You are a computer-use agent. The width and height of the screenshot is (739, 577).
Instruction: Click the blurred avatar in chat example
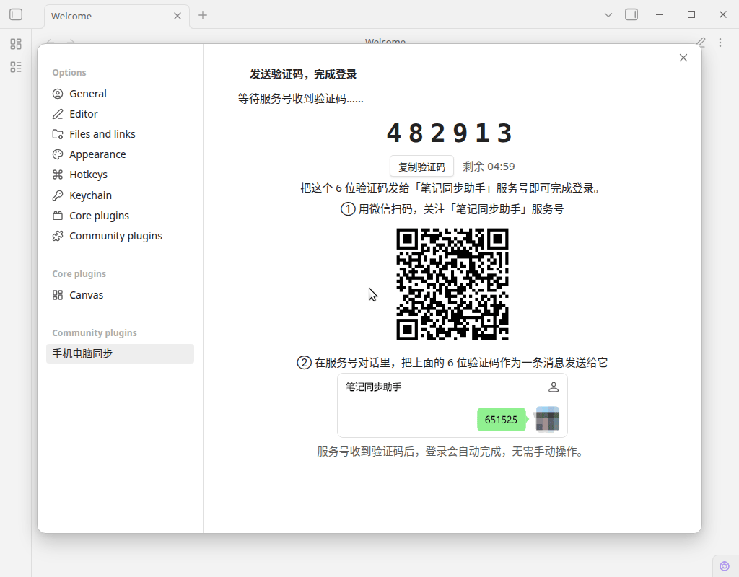pos(547,419)
